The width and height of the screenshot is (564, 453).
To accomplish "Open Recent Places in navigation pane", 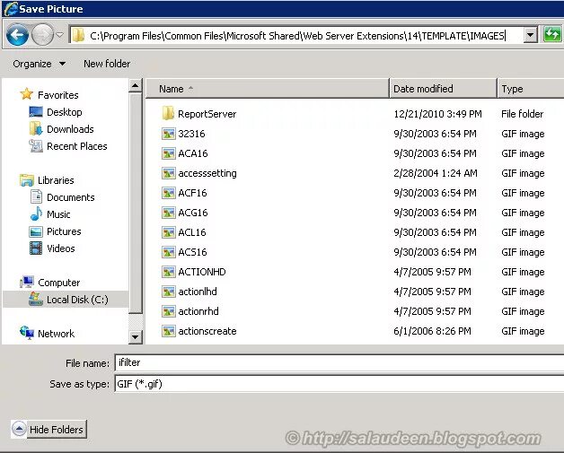I will pos(77,146).
